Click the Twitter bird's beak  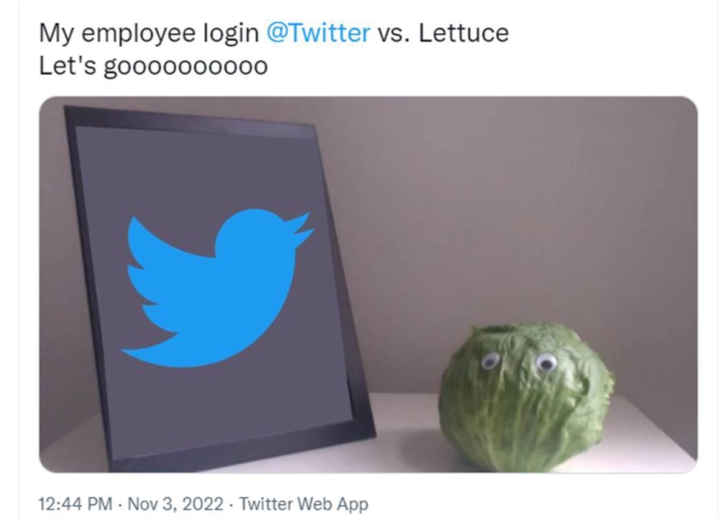300,230
